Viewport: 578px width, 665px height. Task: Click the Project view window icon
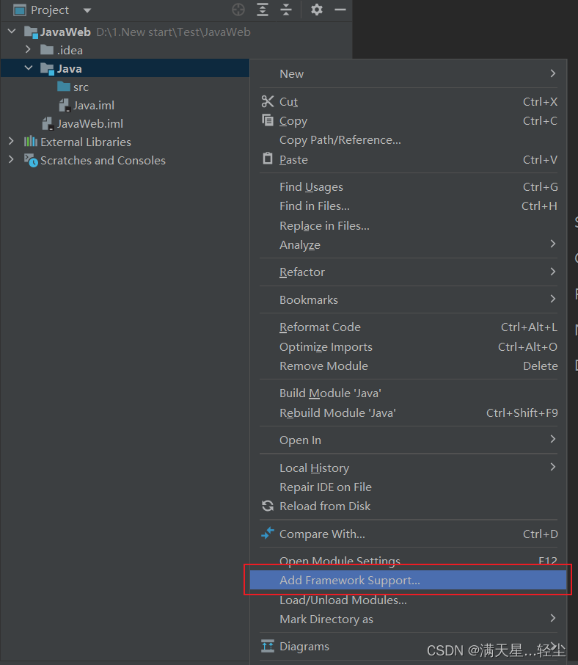pyautogui.click(x=20, y=10)
